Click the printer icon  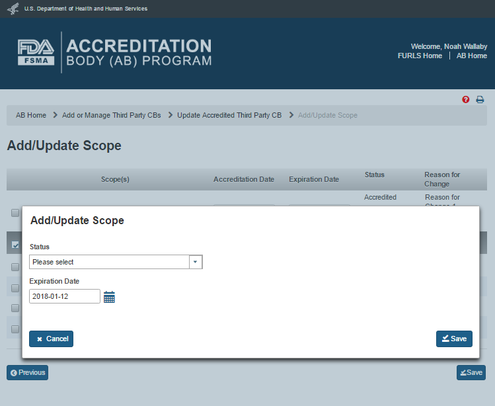click(480, 100)
